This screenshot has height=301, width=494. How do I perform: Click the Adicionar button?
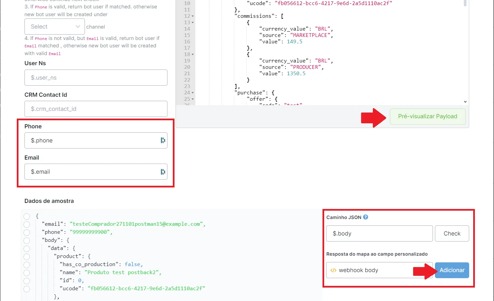point(452,270)
